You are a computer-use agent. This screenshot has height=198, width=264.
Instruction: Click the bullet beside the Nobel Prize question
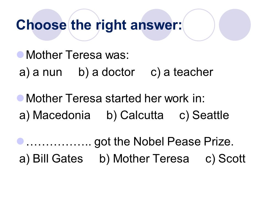tap(20, 141)
